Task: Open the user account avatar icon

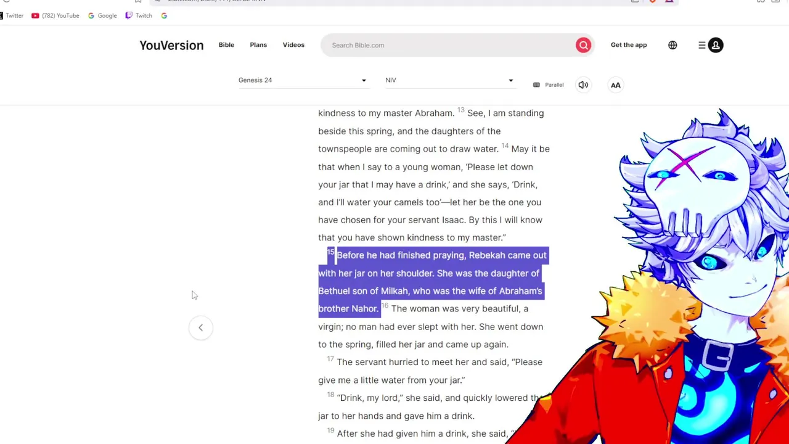Action: [x=716, y=45]
